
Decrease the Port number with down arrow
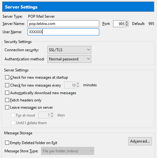pyautogui.click(x=127, y=25)
